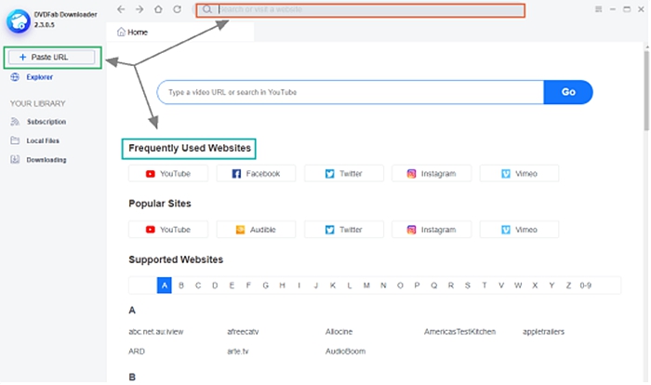Image resolution: width=651 pixels, height=385 pixels.
Task: Select letter C in alphabet index
Action: tap(198, 285)
